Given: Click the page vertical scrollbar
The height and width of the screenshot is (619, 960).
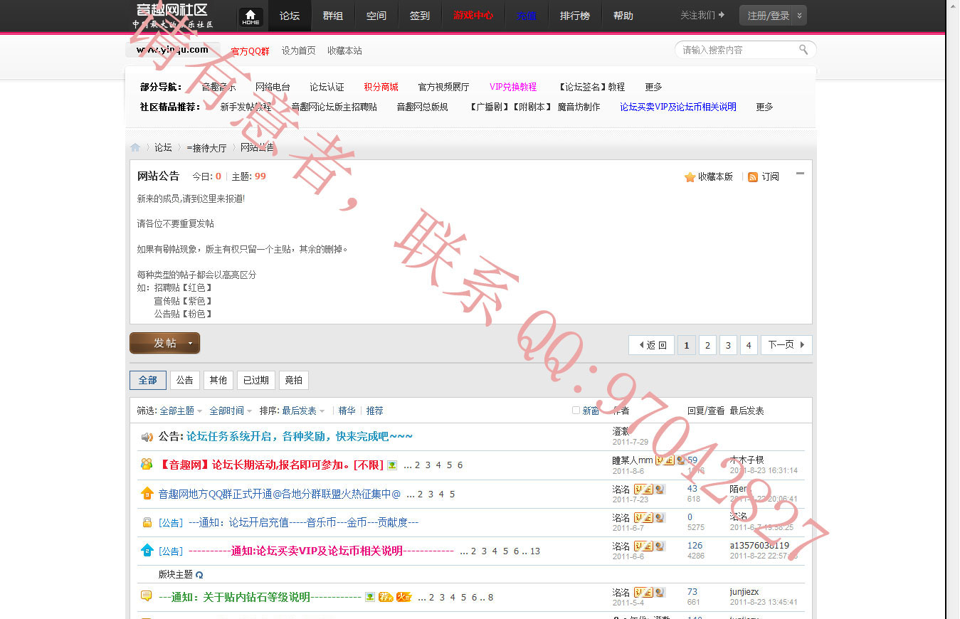Looking at the screenshot, I should coord(952,309).
